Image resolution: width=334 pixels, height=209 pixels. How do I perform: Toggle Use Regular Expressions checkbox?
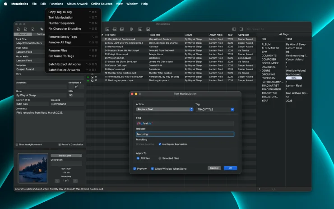160,144
